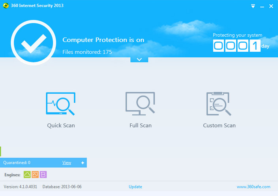Collapse the Quarantined panel with arrow

click(x=83, y=163)
